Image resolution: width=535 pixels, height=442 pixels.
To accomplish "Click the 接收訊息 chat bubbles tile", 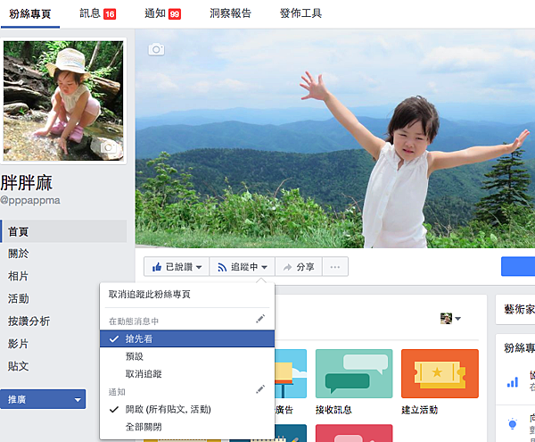I will (354, 373).
